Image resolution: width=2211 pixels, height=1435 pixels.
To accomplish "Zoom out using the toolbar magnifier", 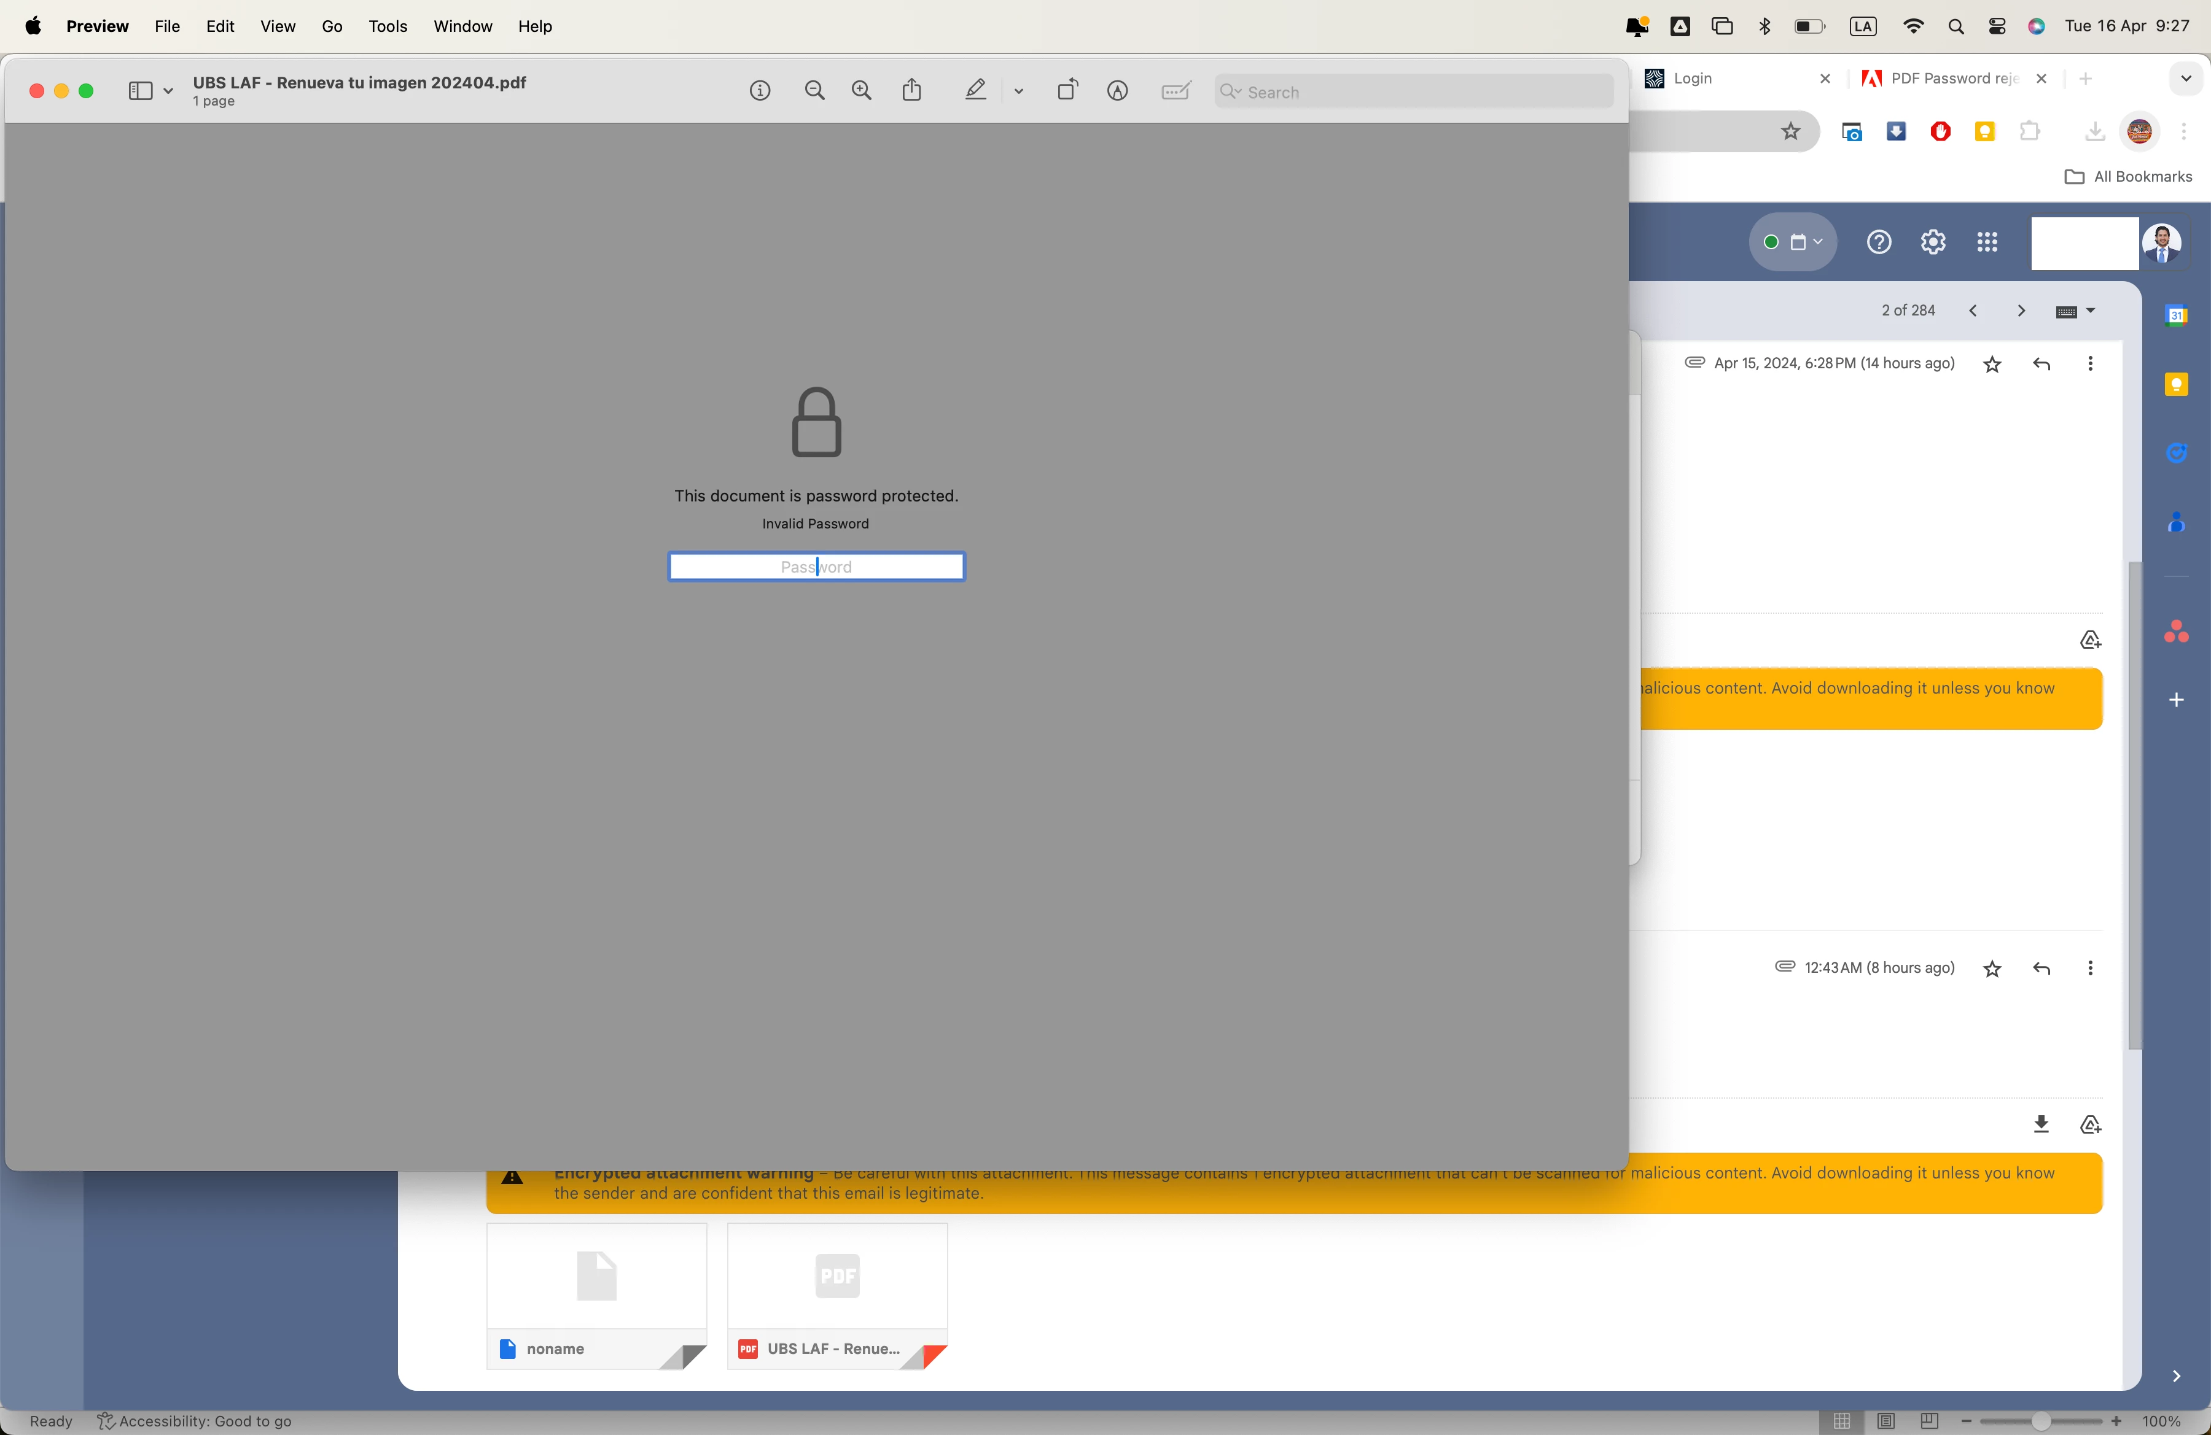I will point(815,91).
